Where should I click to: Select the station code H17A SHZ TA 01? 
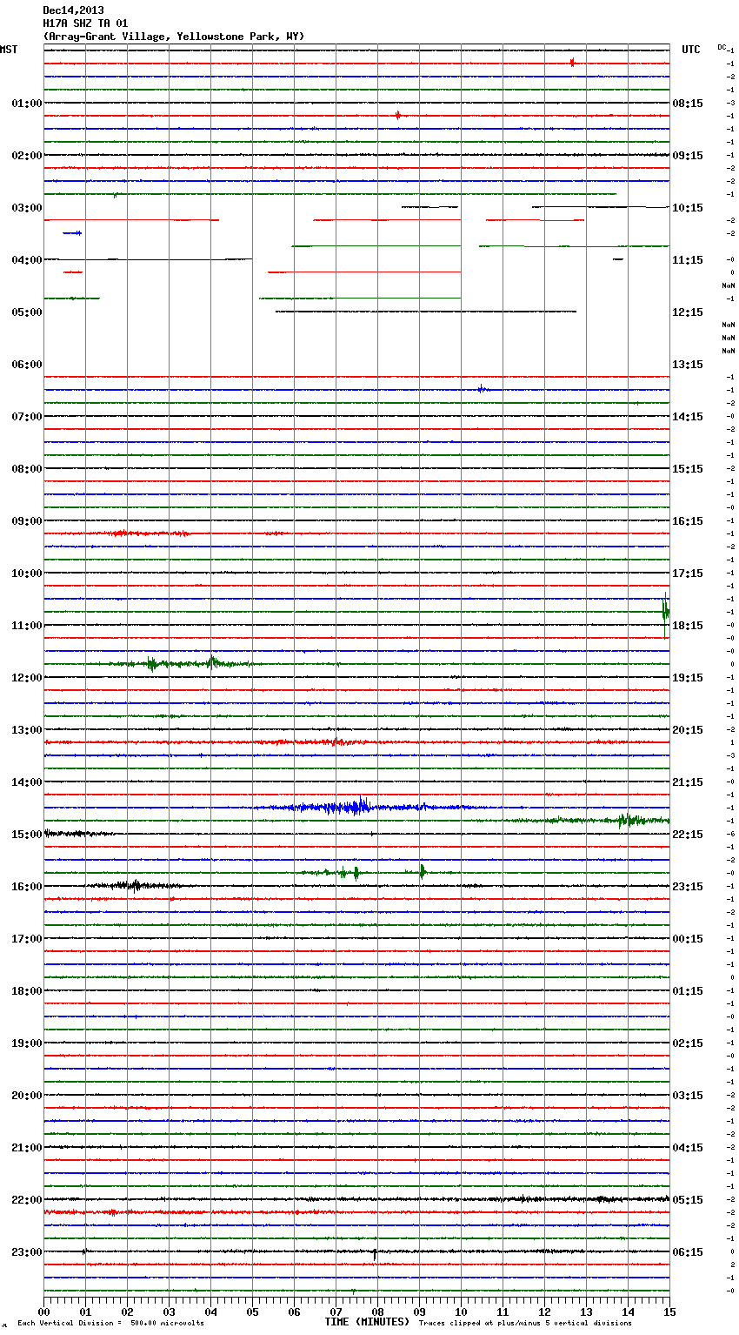pyautogui.click(x=85, y=23)
